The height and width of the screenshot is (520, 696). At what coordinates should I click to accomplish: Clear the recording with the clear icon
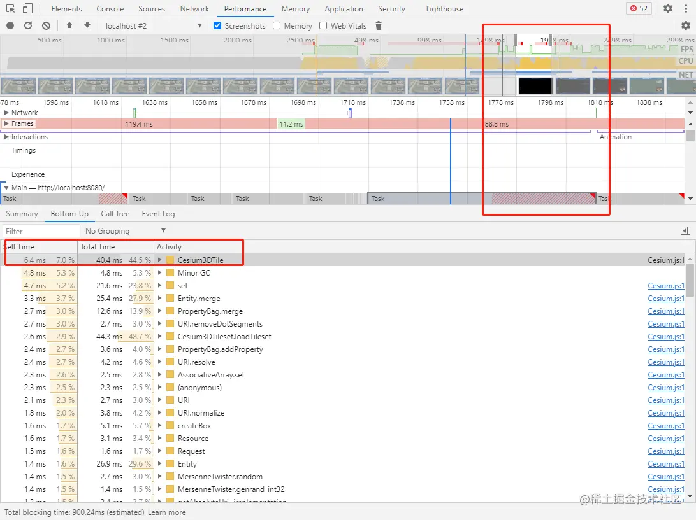coord(46,25)
